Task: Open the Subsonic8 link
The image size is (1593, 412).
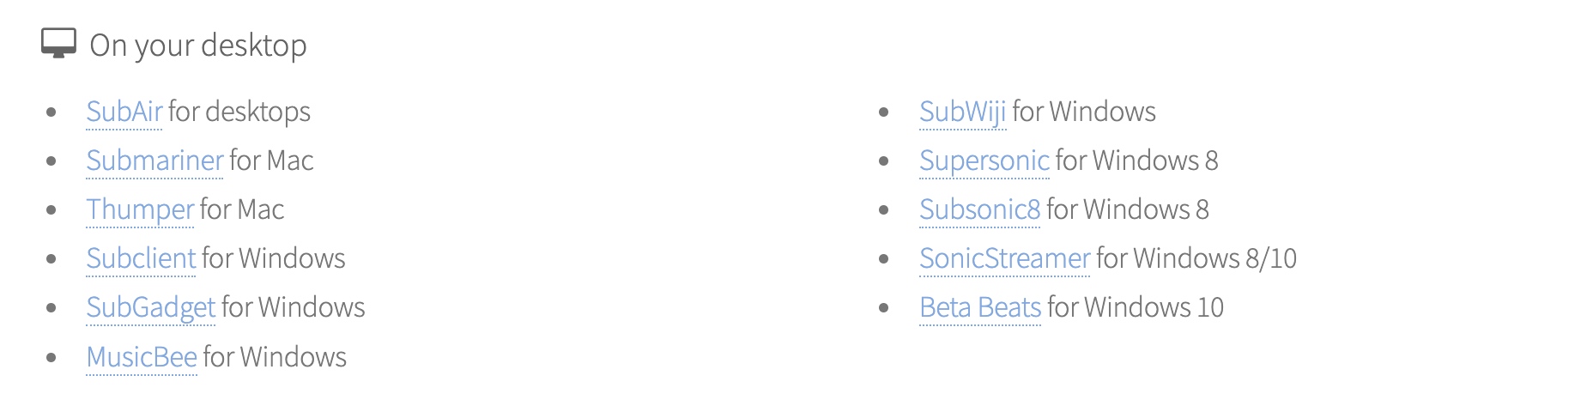Action: (x=980, y=209)
